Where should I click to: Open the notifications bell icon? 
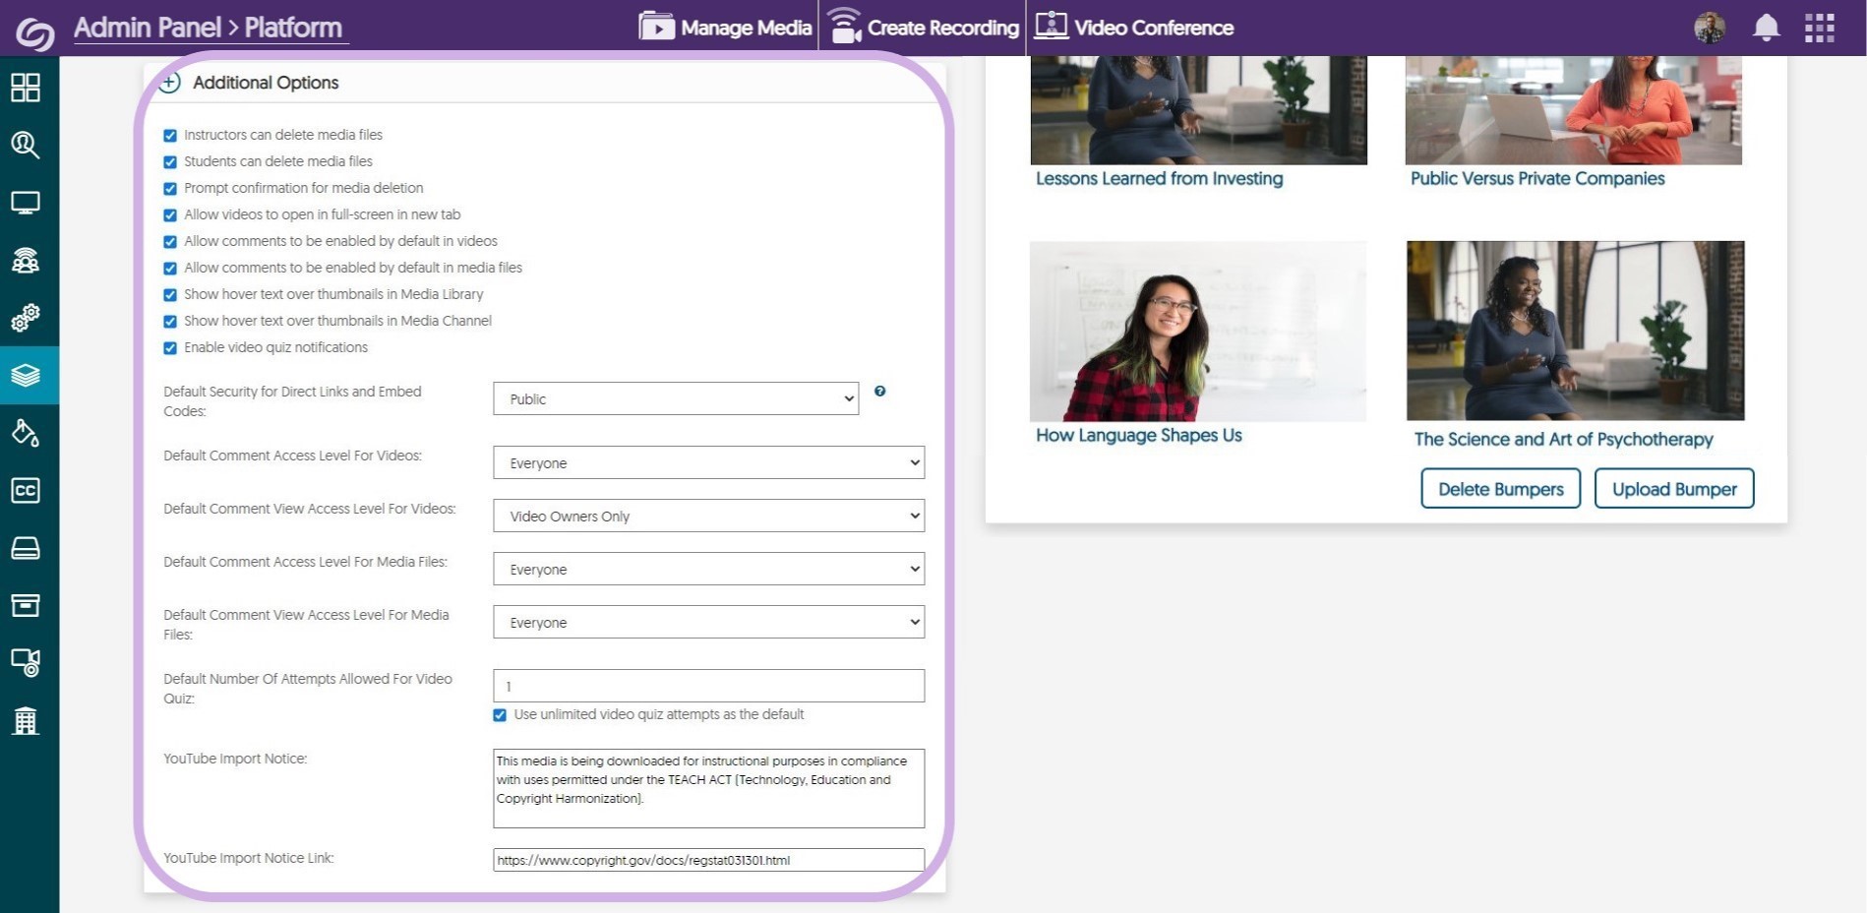point(1766,28)
